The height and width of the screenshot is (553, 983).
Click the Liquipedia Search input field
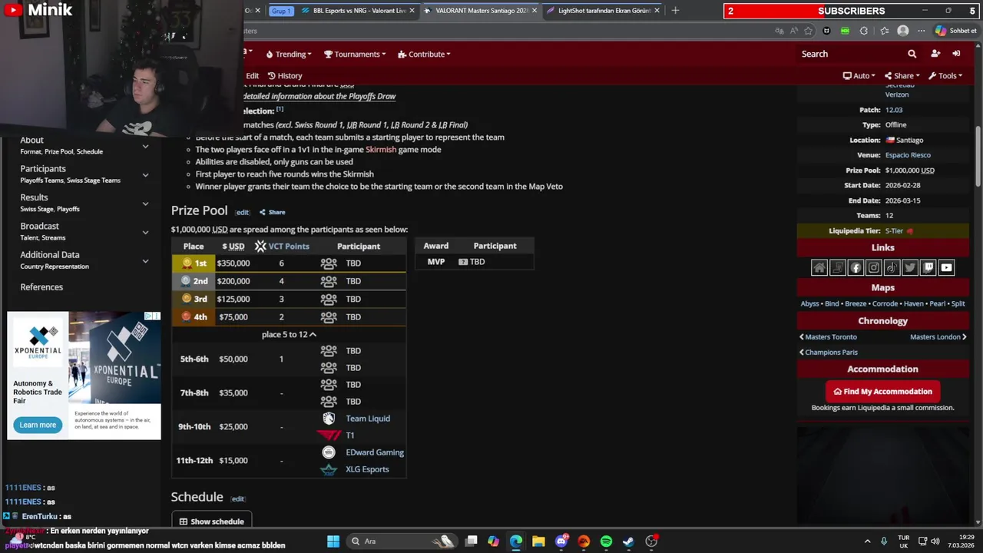click(849, 54)
